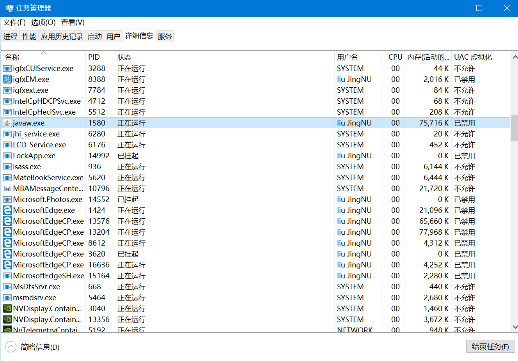Sort by the 名称 column header
Viewport: 518px width, 361px height.
coord(43,57)
